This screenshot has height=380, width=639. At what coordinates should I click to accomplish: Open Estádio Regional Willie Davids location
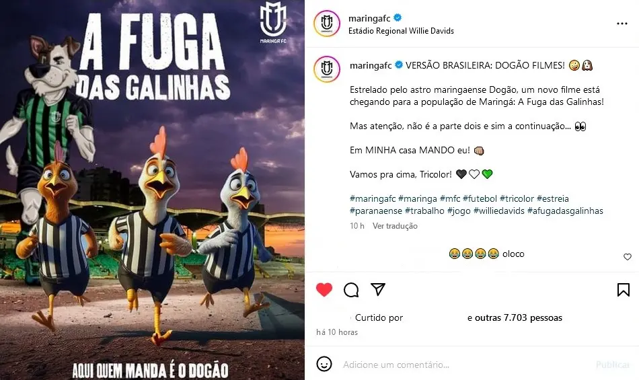pos(401,31)
